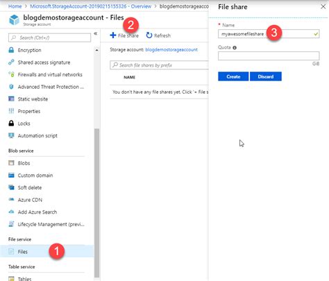Click the plus icon for File share
Viewport: 329px width, 281px height.
coord(113,35)
